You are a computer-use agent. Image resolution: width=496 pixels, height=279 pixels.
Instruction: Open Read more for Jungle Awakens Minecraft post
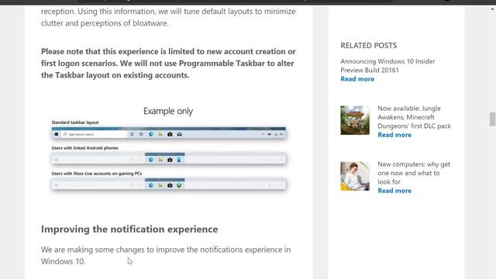click(394, 135)
